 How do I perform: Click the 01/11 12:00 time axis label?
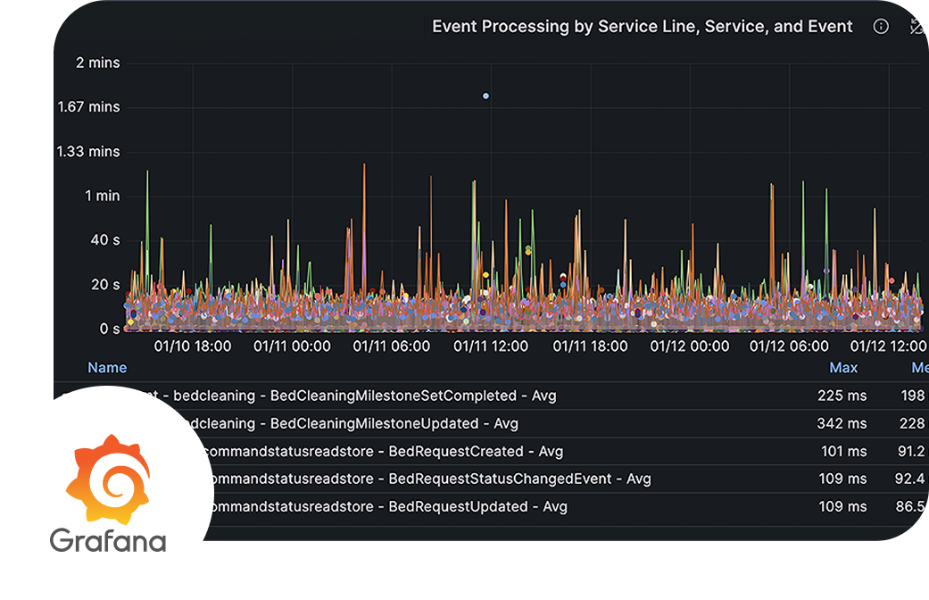(491, 346)
